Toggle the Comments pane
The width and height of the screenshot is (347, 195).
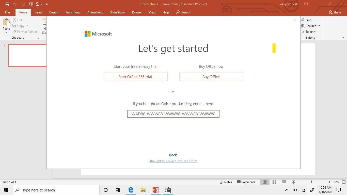pos(246,182)
